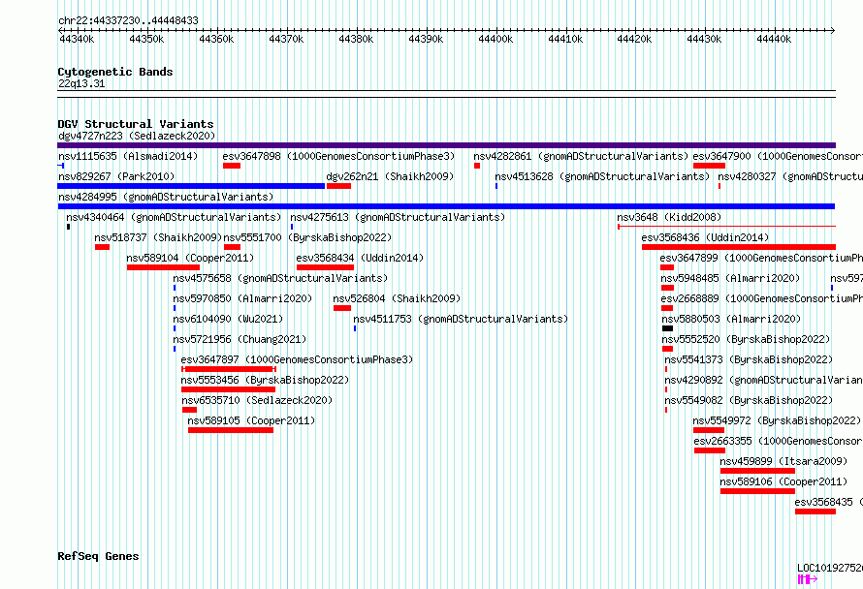This screenshot has width=863, height=589.
Task: Click chr22:44337230..44448433 coordinates text
Action: point(128,20)
